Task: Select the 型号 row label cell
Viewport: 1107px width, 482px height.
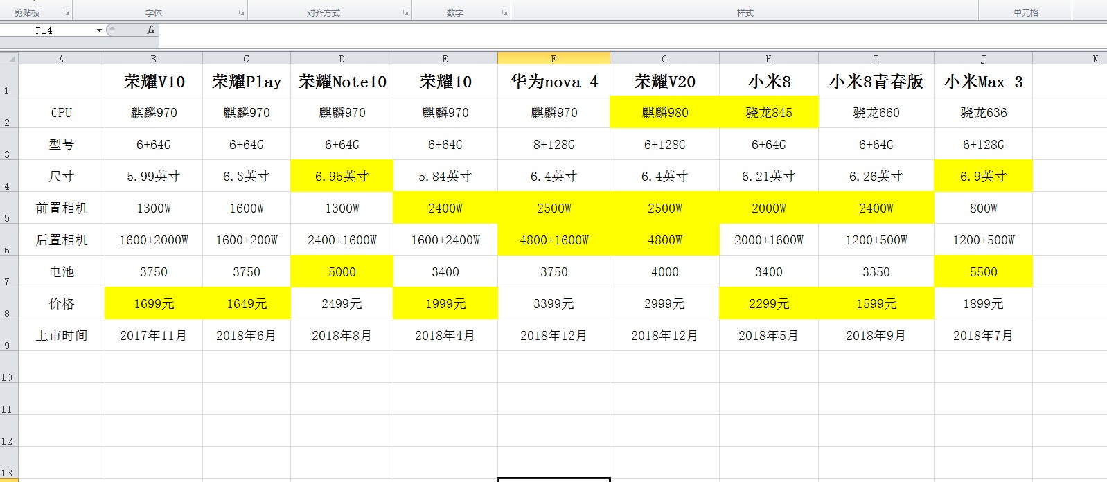Action: (62, 144)
